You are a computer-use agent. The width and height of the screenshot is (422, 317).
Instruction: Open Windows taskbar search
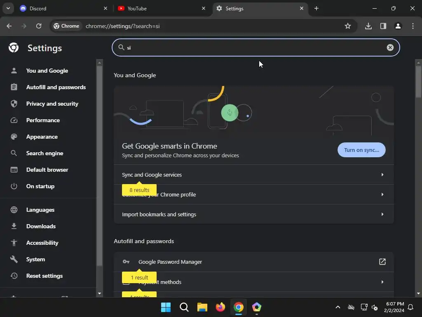(x=184, y=307)
